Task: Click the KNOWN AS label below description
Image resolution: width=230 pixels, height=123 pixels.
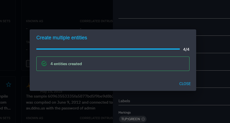Action: pyautogui.click(x=34, y=118)
